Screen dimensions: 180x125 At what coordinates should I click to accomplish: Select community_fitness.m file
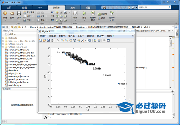coord(18,50)
